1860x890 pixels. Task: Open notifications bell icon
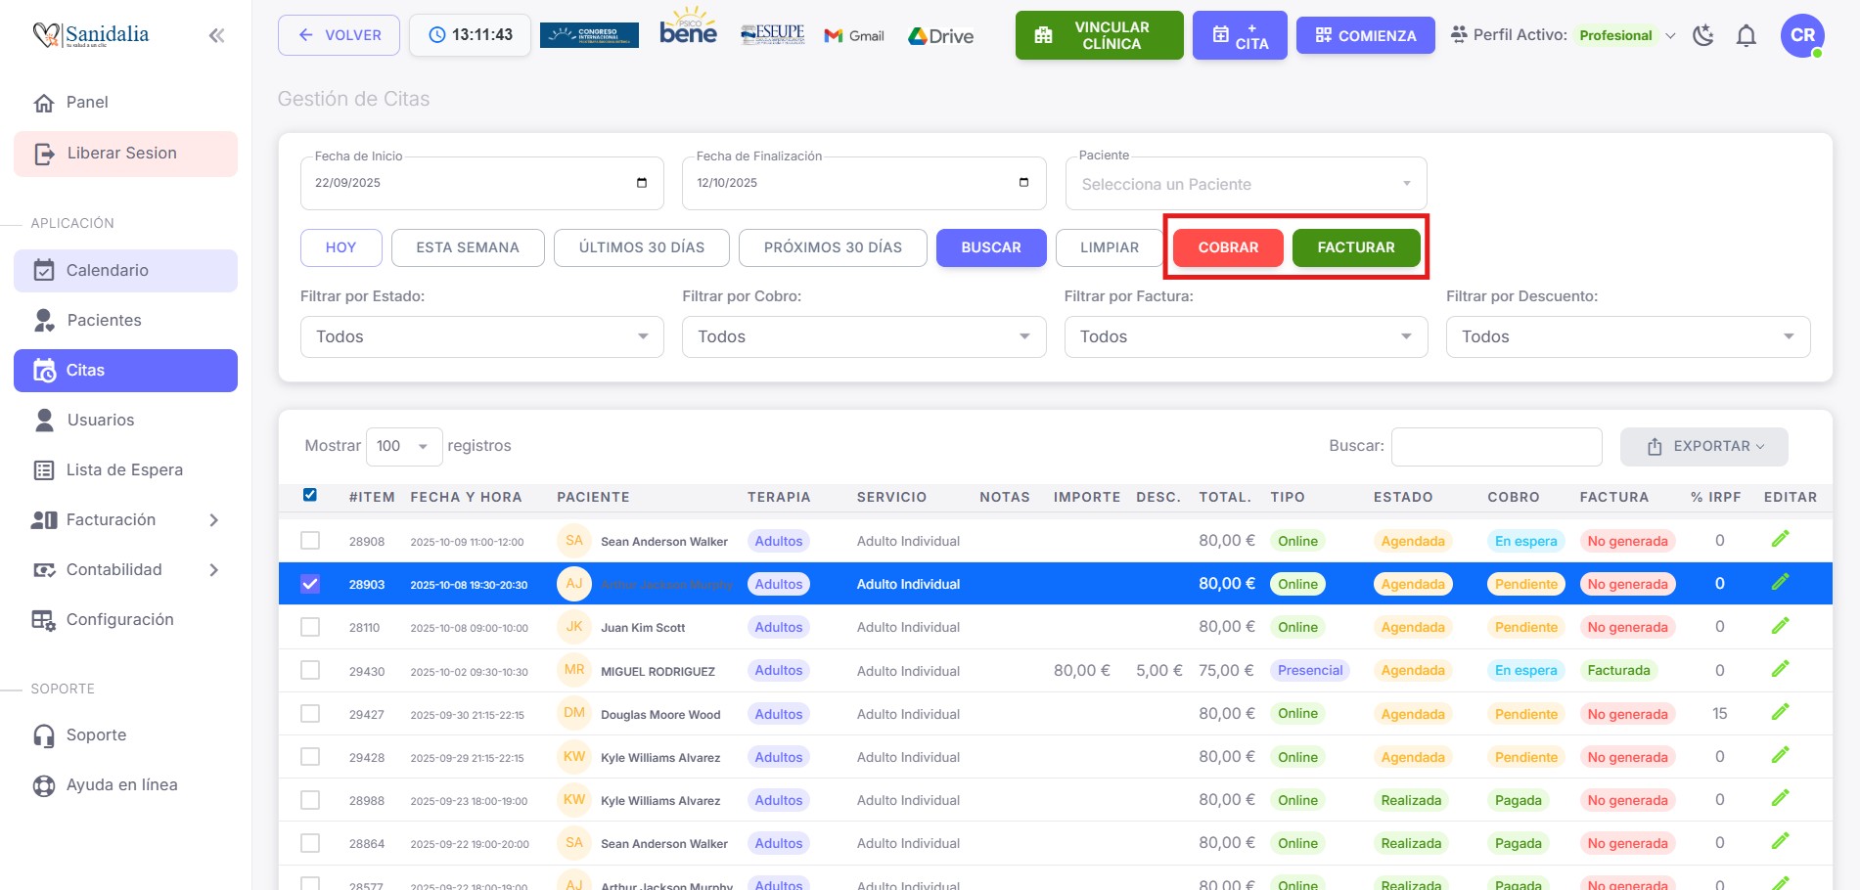pos(1746,36)
